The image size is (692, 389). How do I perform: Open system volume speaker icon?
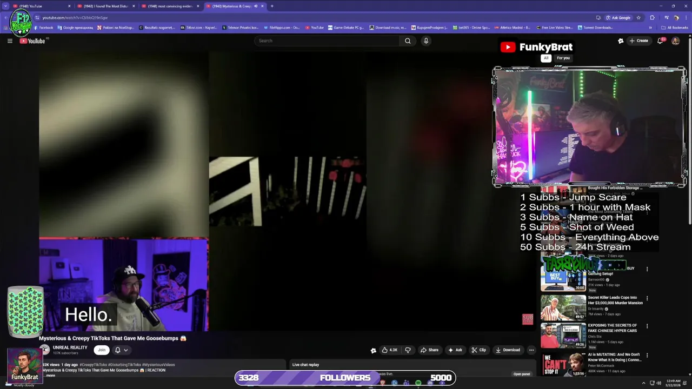click(658, 383)
